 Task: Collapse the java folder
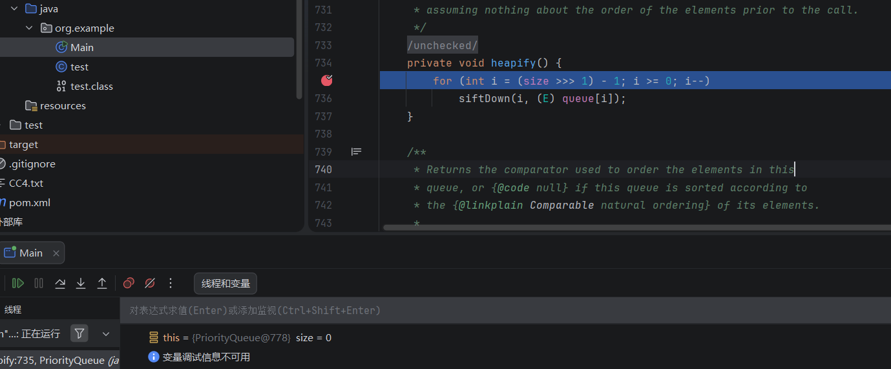(14, 8)
